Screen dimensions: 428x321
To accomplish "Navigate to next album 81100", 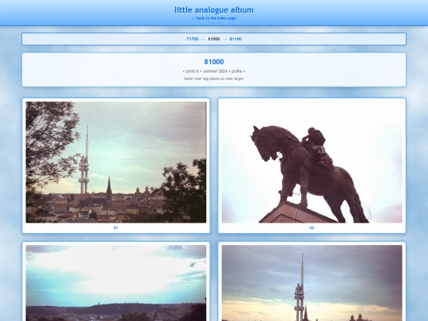I will [235, 39].
